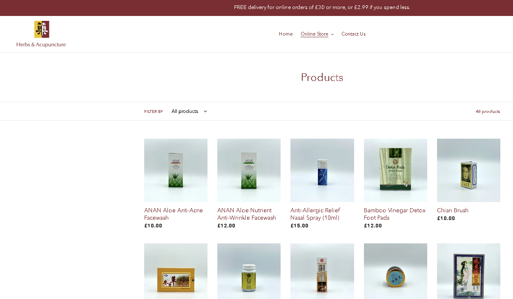Open the Contact Us page
The image size is (513, 299).
coord(354,34)
